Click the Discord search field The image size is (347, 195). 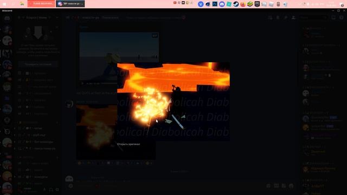pyautogui.click(x=313, y=17)
